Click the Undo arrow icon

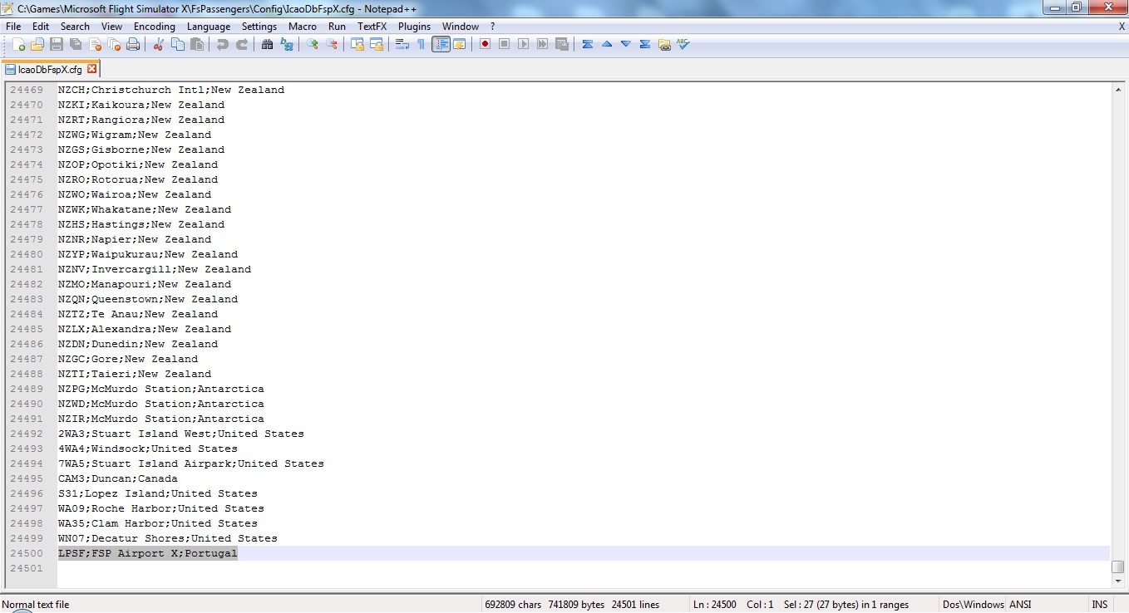[x=222, y=44]
